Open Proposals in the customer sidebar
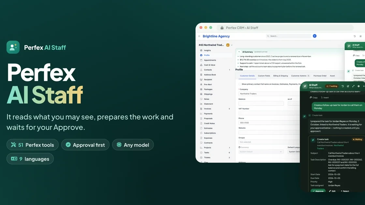The width and height of the screenshot is (365, 205). pos(215,118)
